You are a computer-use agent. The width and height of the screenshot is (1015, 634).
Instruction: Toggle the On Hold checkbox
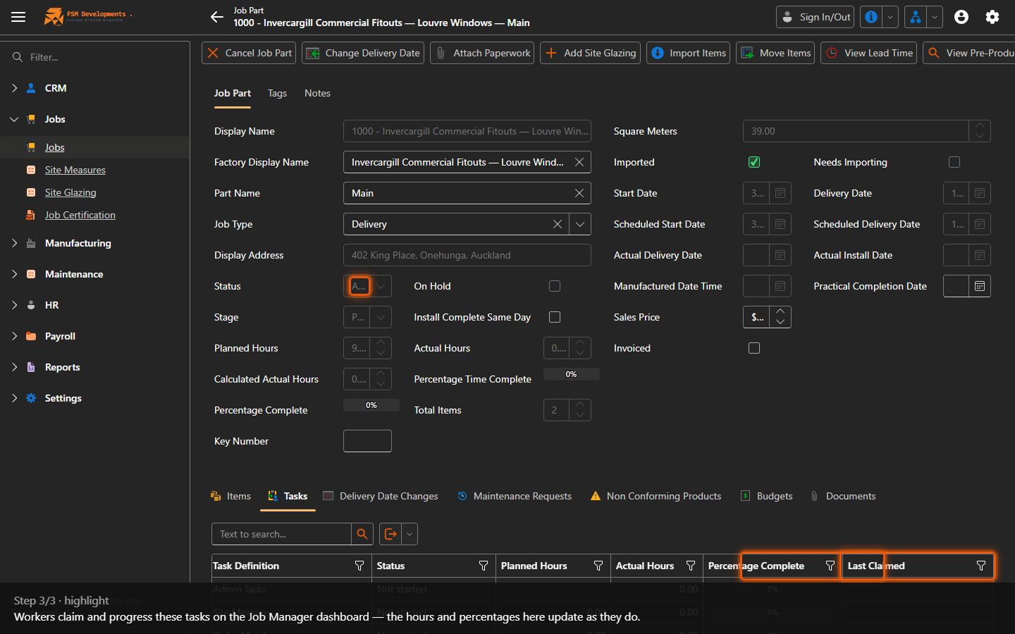tap(555, 286)
